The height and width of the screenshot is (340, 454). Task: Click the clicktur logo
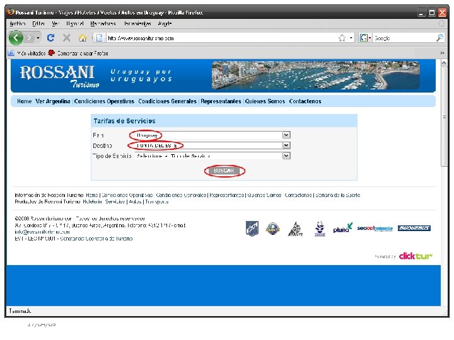pos(416,256)
